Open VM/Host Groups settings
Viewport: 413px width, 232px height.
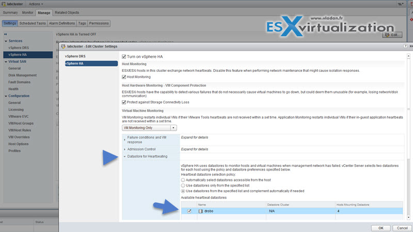[21, 123]
